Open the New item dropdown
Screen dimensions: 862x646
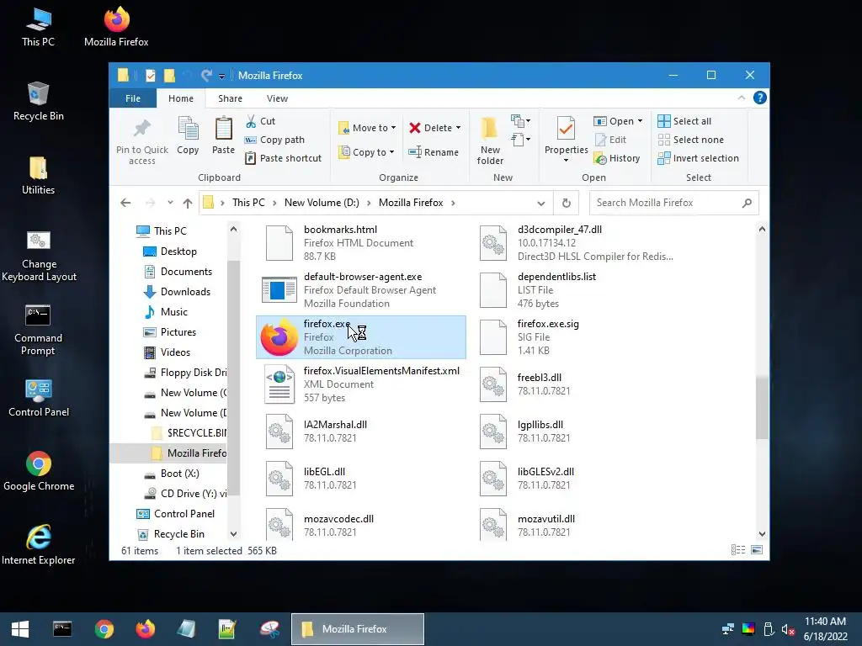click(x=520, y=121)
